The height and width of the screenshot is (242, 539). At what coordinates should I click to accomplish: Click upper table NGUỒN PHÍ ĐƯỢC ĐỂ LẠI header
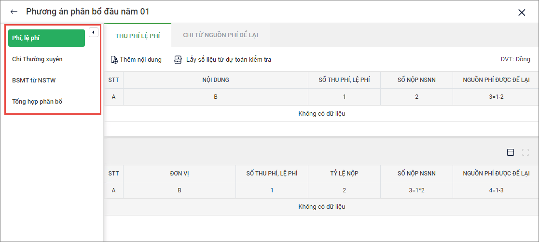pos(496,80)
